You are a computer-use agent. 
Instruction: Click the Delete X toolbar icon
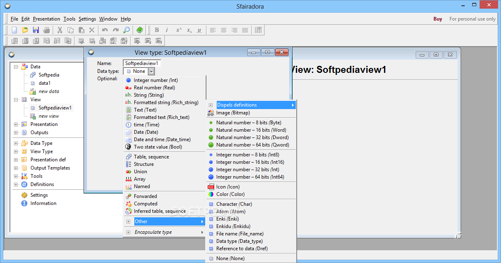tap(92, 30)
